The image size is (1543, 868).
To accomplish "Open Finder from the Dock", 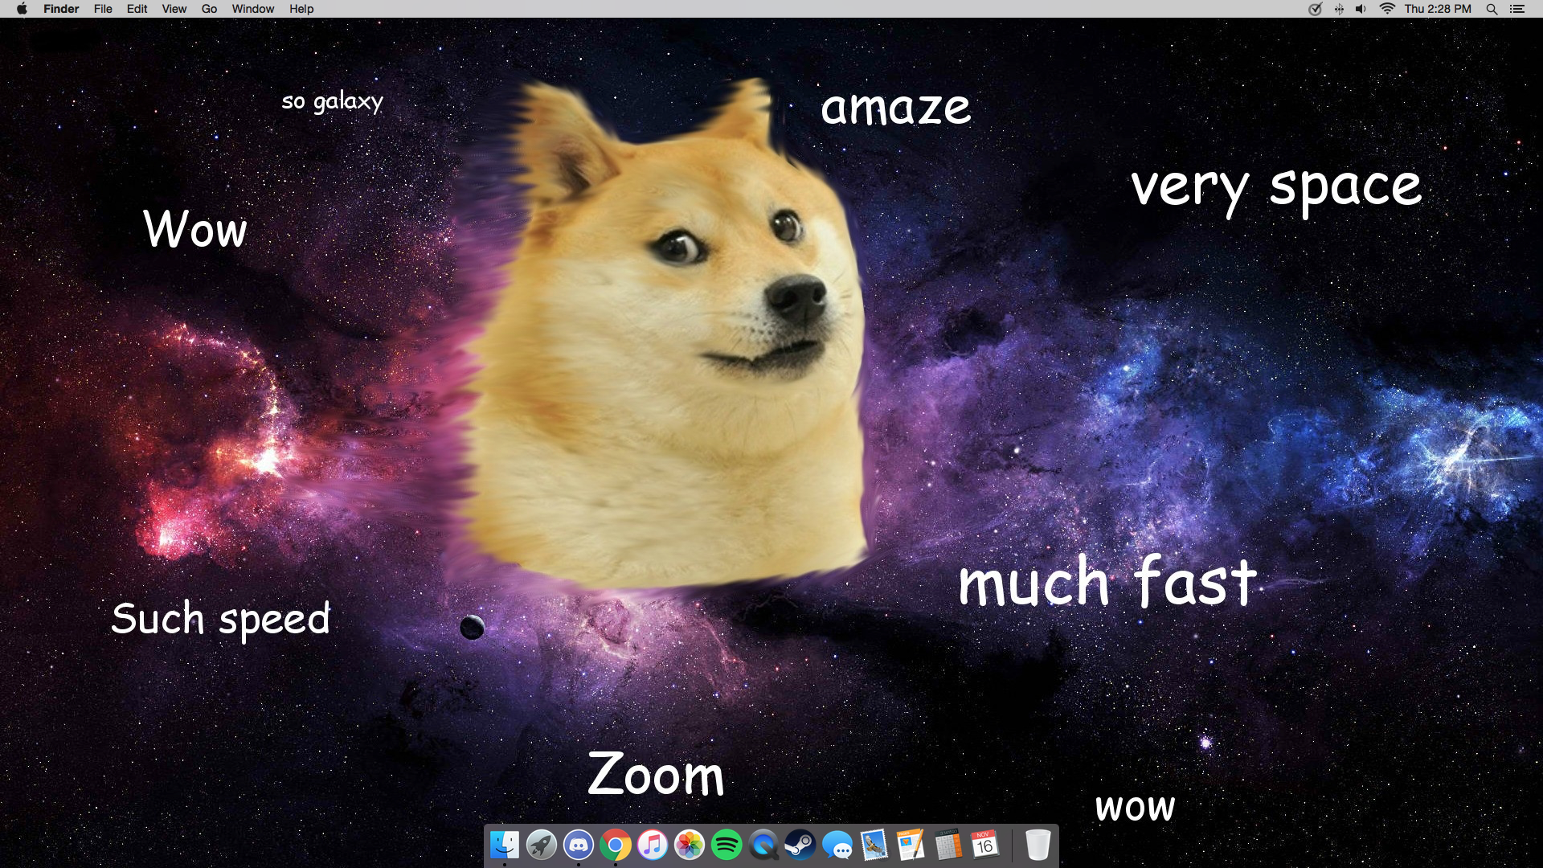I will pos(505,845).
